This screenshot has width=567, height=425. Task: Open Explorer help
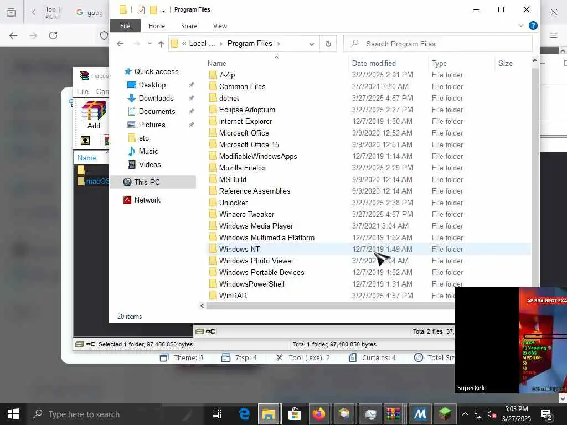pyautogui.click(x=533, y=25)
